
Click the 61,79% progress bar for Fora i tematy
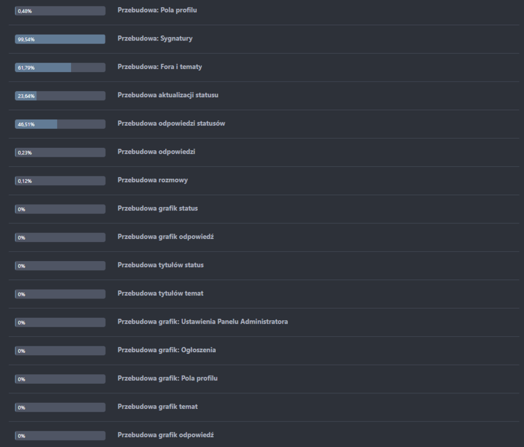[x=60, y=67]
